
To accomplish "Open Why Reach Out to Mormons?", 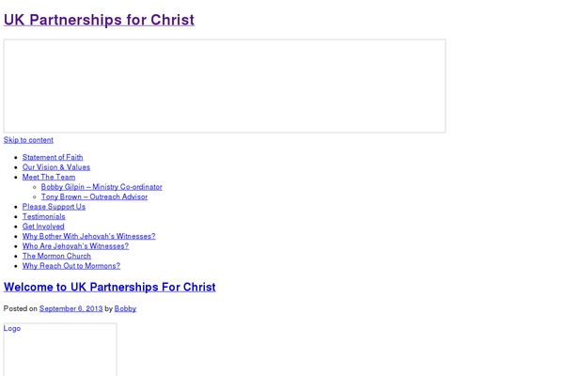I will pyautogui.click(x=71, y=266).
